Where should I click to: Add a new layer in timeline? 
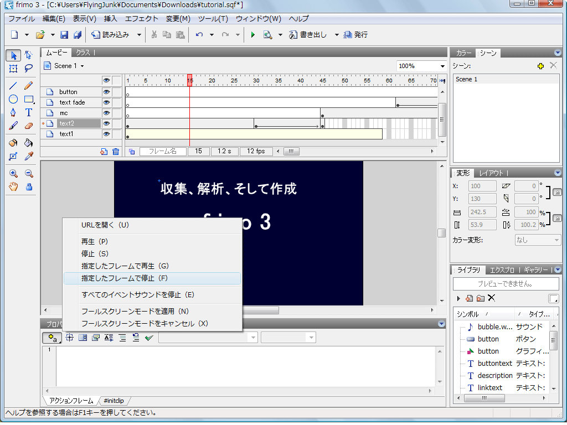tap(104, 152)
